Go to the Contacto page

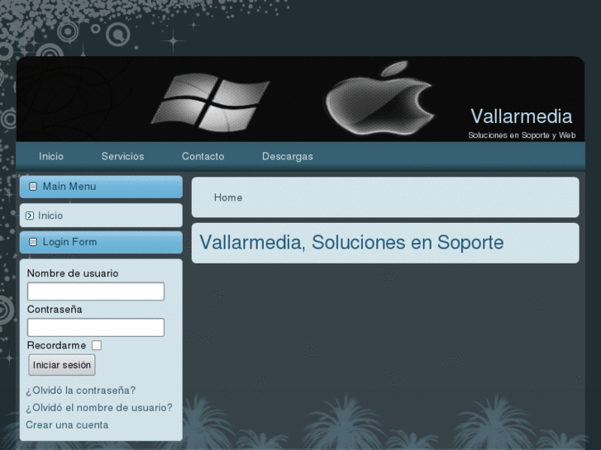tap(203, 156)
